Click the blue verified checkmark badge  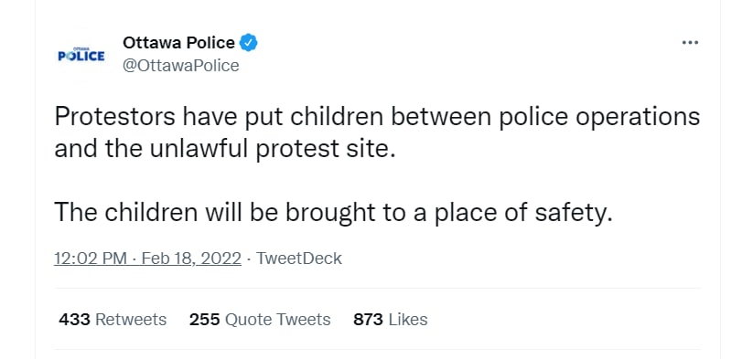(x=249, y=43)
